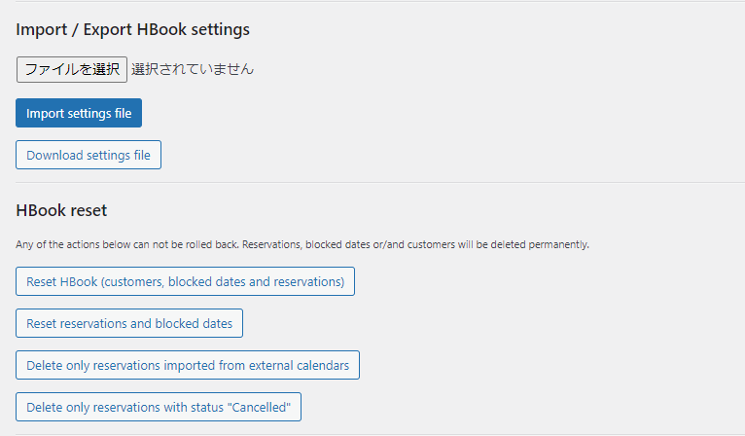Click the HBook reset section heading
Image resolution: width=745 pixels, height=436 pixels.
coord(61,210)
